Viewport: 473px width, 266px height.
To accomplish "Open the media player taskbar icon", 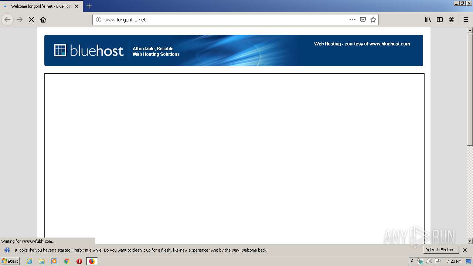I will click(x=54, y=261).
